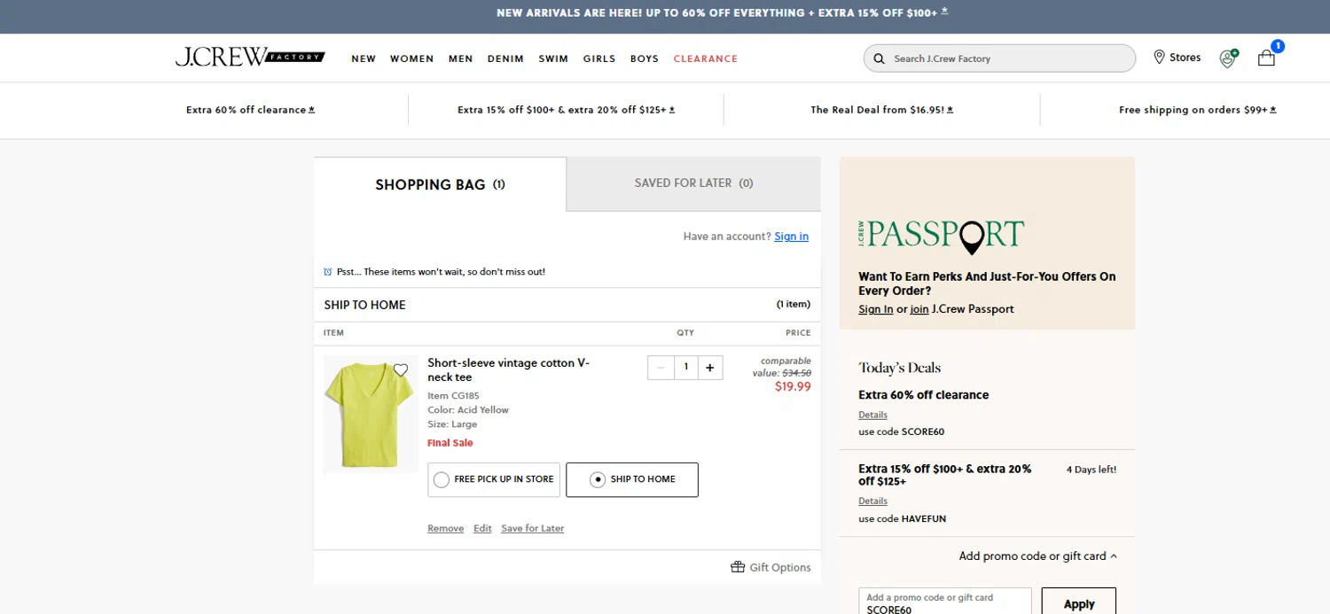The width and height of the screenshot is (1330, 614).
Task: Click the $19.99 price text
Action: tap(793, 386)
